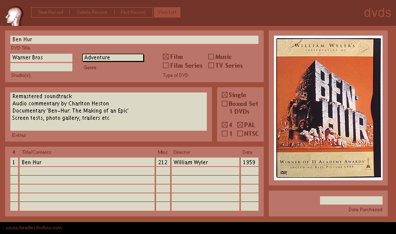This screenshot has width=396, height=234.
Task: Click the empty second studio field
Action: [41, 67]
